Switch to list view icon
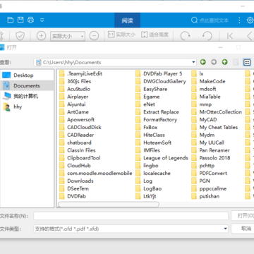 pos(247,62)
